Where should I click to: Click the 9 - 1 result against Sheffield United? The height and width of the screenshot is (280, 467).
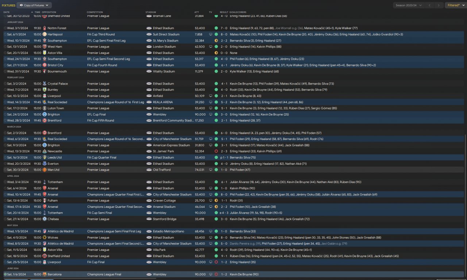click(224, 256)
